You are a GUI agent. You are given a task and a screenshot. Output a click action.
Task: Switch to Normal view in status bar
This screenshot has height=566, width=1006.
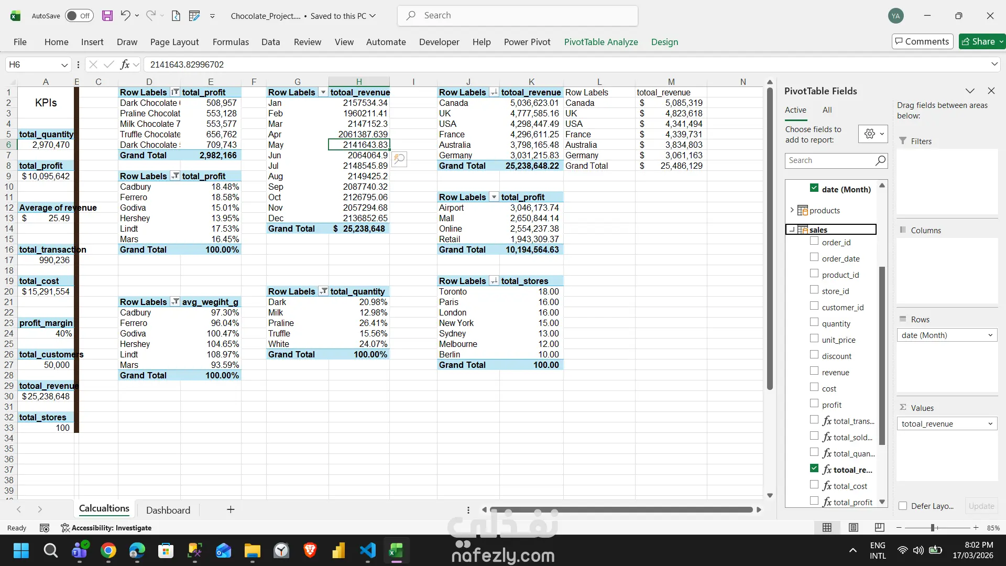click(x=827, y=528)
